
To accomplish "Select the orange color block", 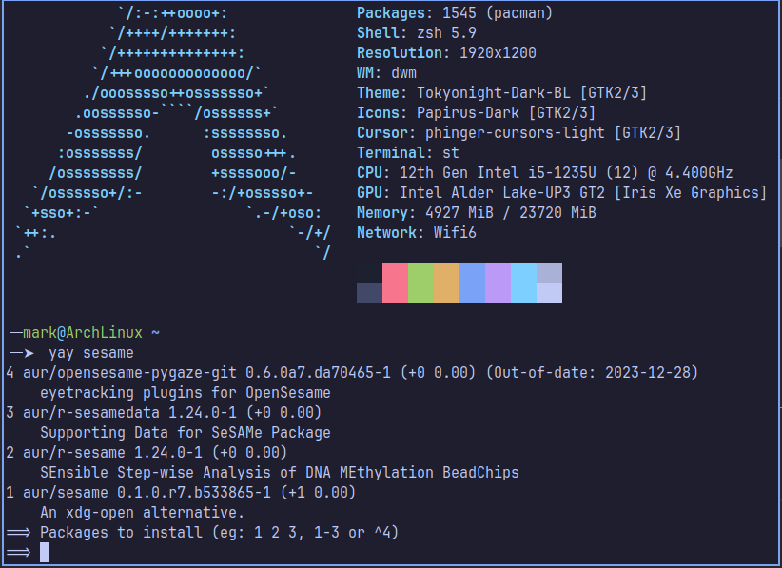I will coord(446,283).
